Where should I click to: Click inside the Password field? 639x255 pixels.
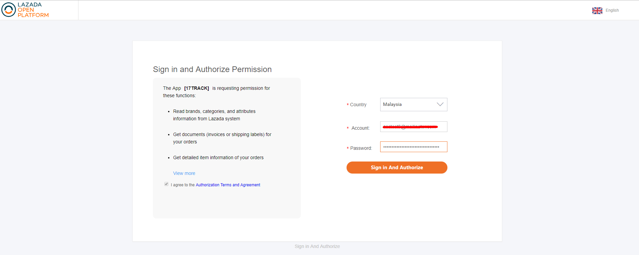pos(413,146)
